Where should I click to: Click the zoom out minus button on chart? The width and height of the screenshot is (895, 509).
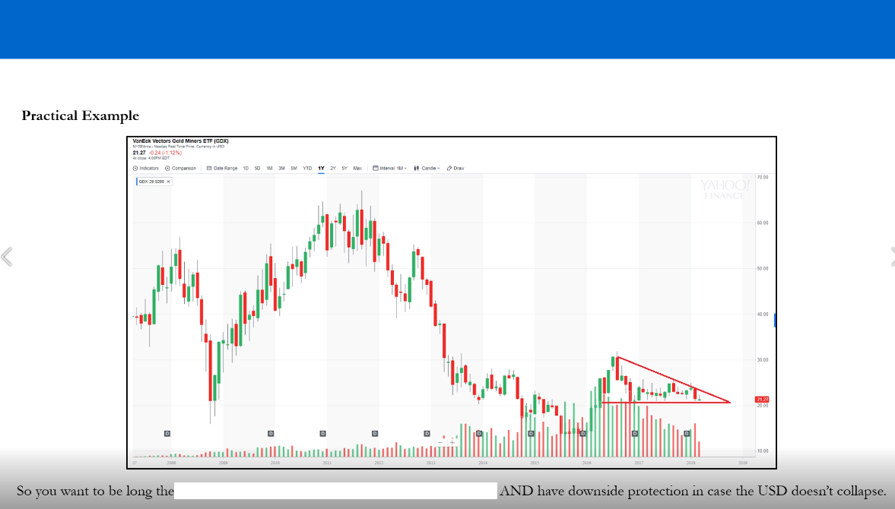(440, 441)
